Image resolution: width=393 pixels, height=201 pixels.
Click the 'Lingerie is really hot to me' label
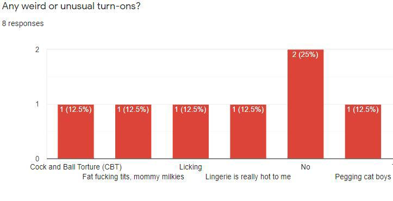[x=248, y=177]
